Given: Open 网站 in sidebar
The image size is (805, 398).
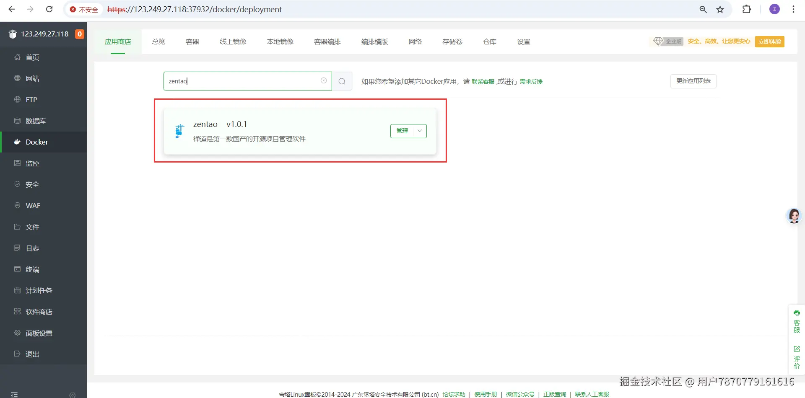Looking at the screenshot, I should (44, 78).
